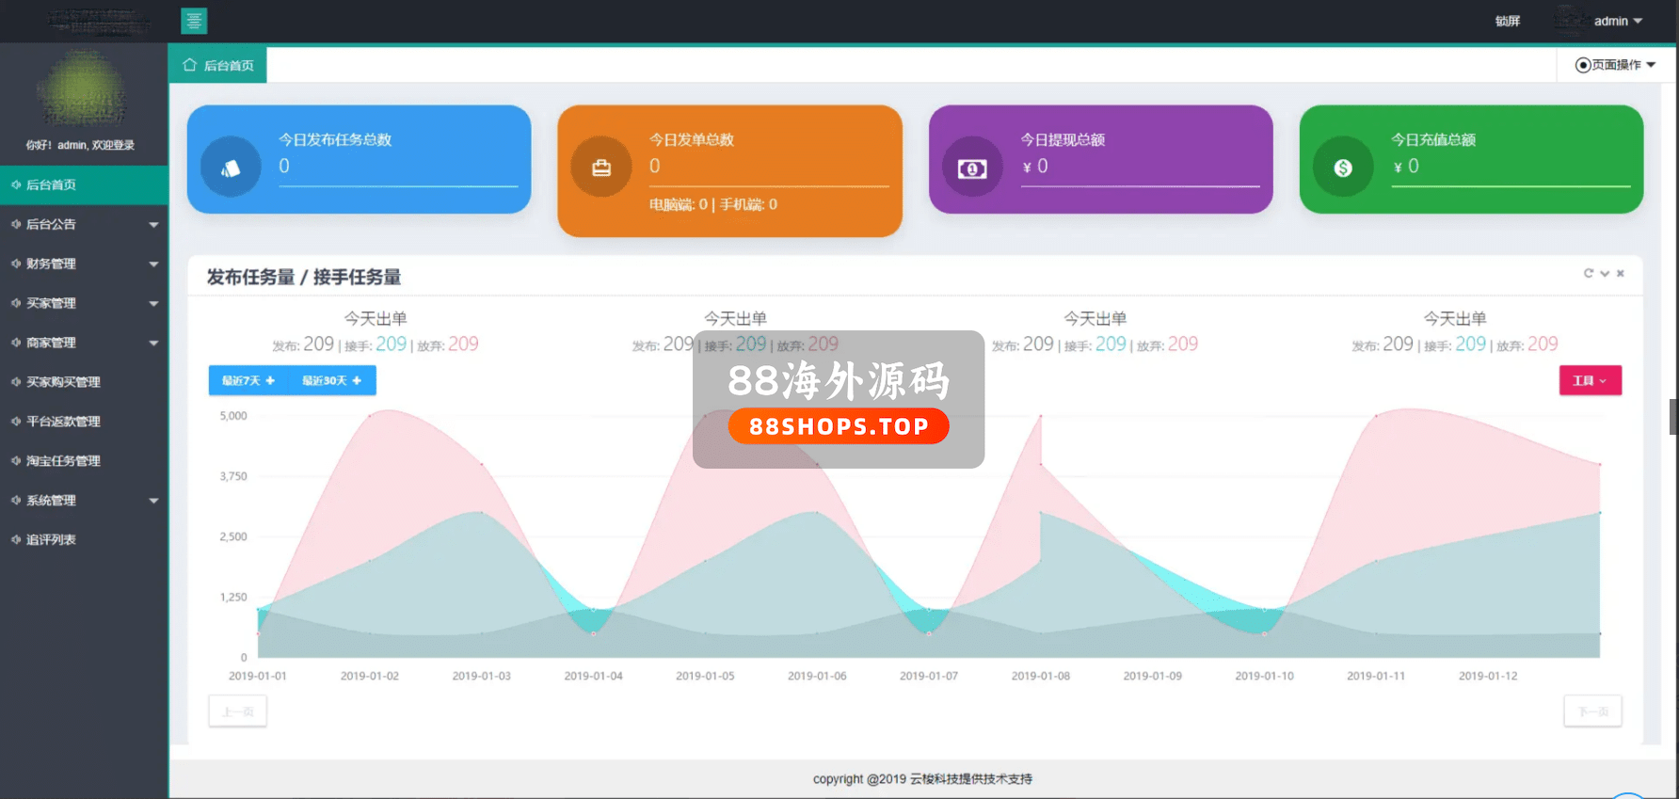Image resolution: width=1679 pixels, height=799 pixels.
Task: Click the tag icon in blue card
Action: 231,168
